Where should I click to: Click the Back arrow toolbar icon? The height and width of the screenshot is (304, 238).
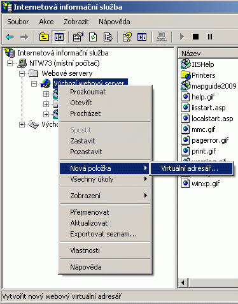(x=10, y=37)
